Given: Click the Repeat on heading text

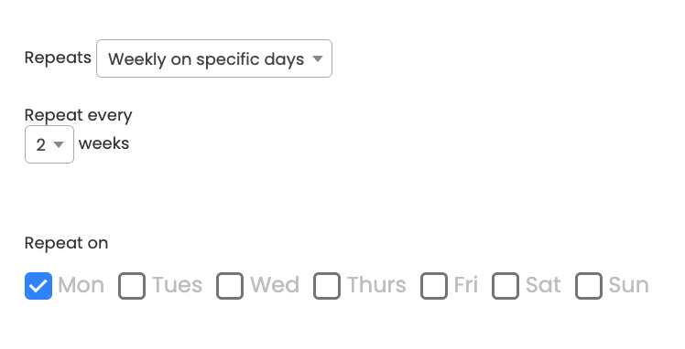Looking at the screenshot, I should click(x=67, y=243).
